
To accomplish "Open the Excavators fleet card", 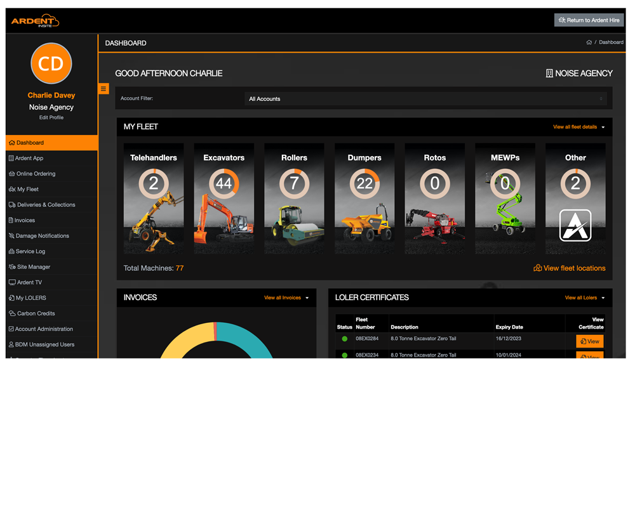I will [224, 199].
